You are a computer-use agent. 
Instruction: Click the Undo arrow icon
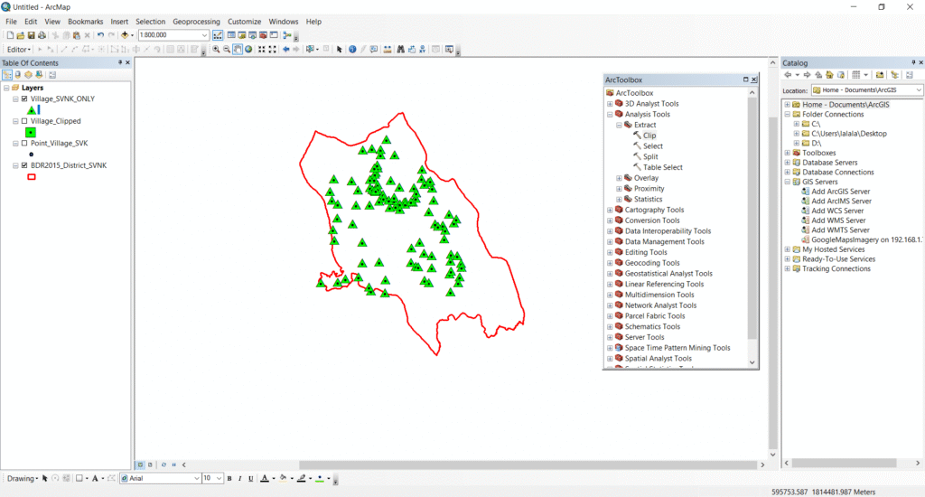point(100,35)
